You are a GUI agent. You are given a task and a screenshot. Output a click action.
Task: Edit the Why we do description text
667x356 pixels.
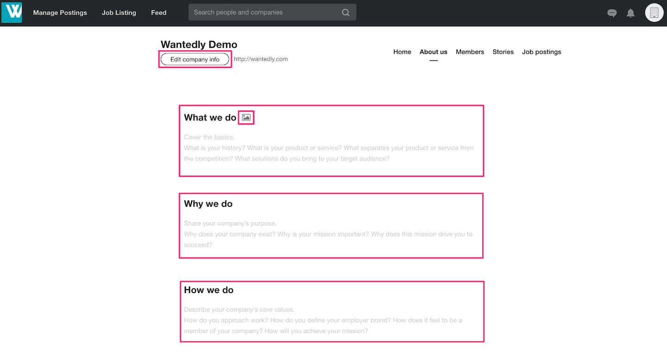pyautogui.click(x=328, y=234)
